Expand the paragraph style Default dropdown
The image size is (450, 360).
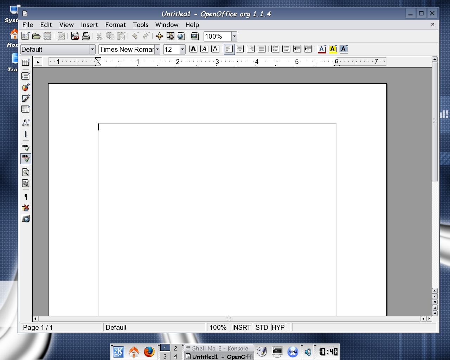click(92, 49)
